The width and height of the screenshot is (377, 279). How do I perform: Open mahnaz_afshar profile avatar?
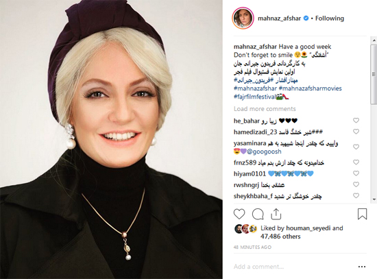pyautogui.click(x=243, y=19)
